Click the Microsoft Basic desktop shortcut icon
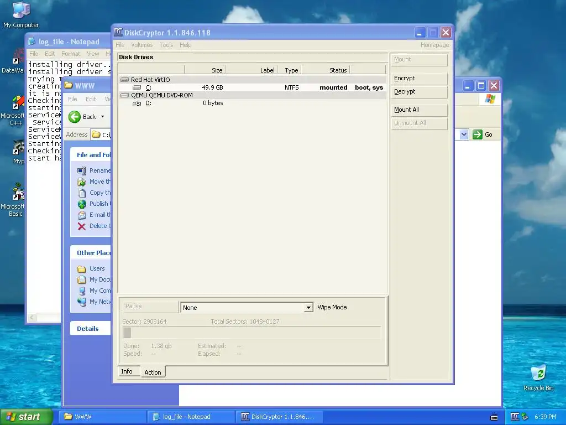Screen dimensions: 566x425 18,191
